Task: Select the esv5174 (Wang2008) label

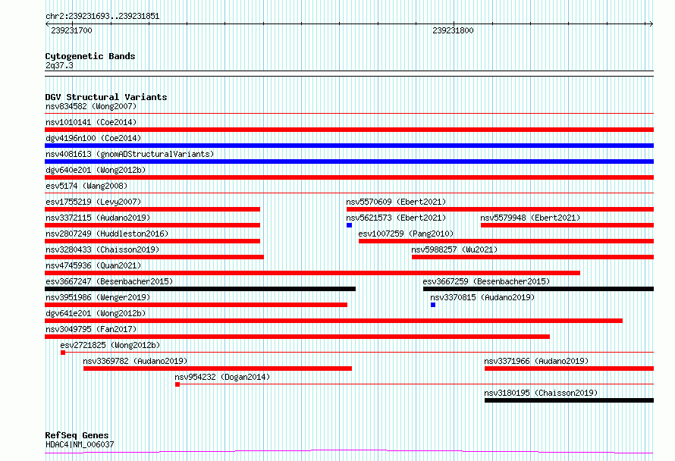Action: pos(86,186)
